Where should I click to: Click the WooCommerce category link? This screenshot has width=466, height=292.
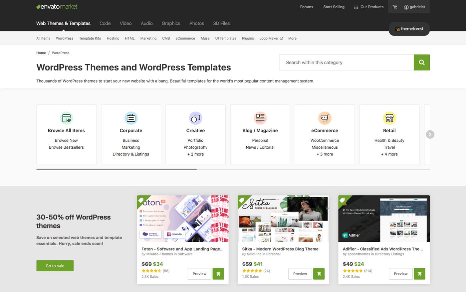tap(325, 141)
